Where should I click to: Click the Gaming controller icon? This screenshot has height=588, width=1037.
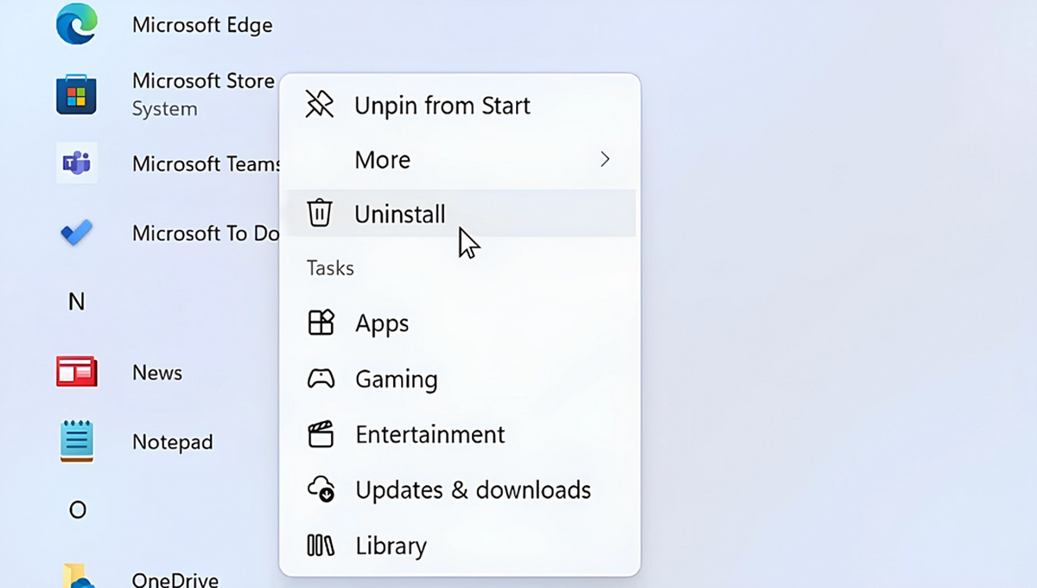pyautogui.click(x=321, y=379)
